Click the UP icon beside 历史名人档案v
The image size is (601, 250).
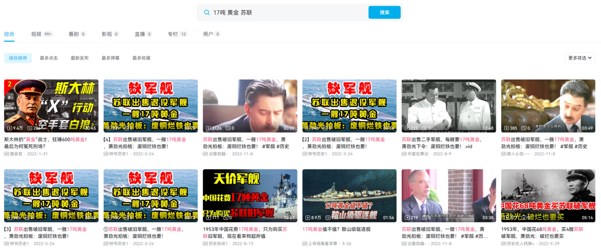pyautogui.click(x=504, y=244)
